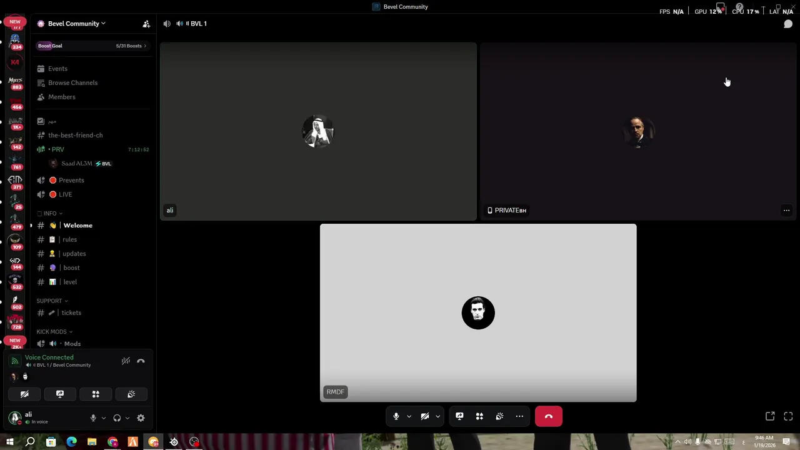800x450 pixels.
Task: Open more options ellipsis in call bar
Action: 519,416
